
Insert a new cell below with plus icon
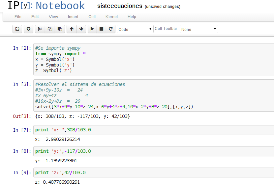click(28, 29)
